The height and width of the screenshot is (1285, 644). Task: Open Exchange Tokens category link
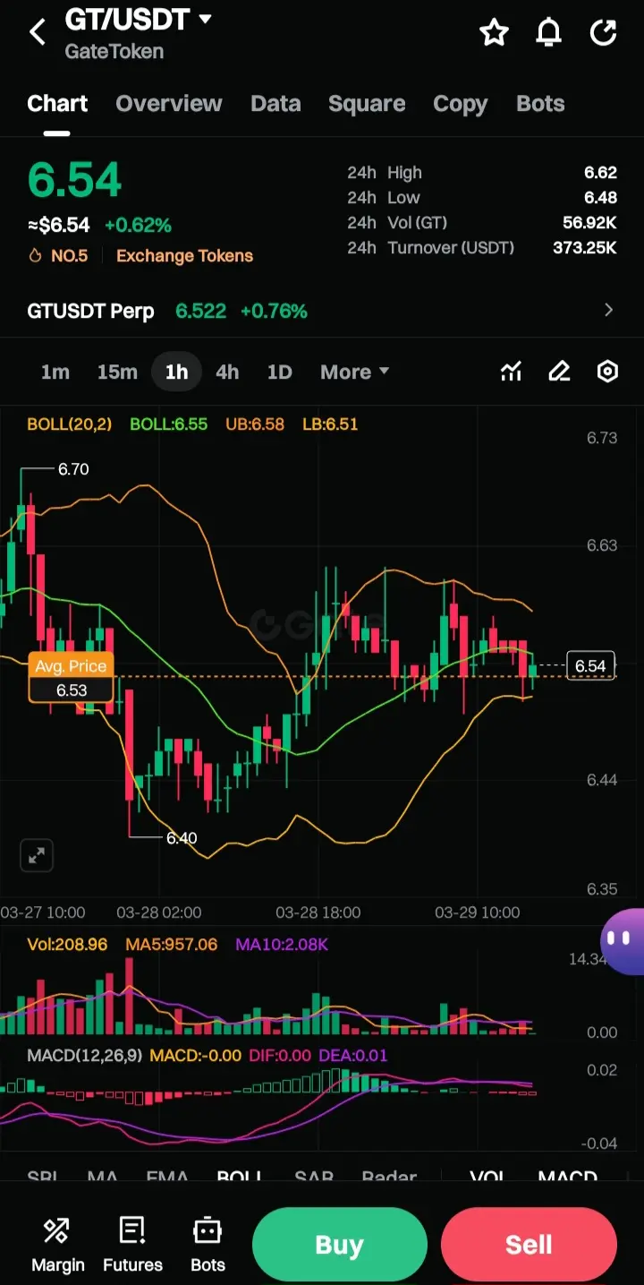184,256
